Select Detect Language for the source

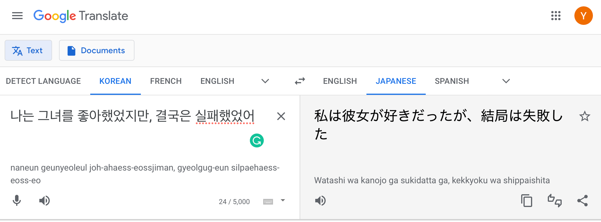43,81
